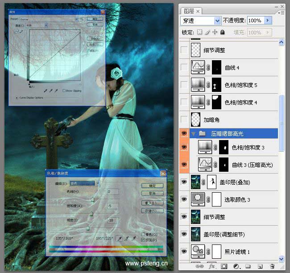Click 取消 in the Curves dialog
This screenshot has height=273, width=290.
[95, 25]
